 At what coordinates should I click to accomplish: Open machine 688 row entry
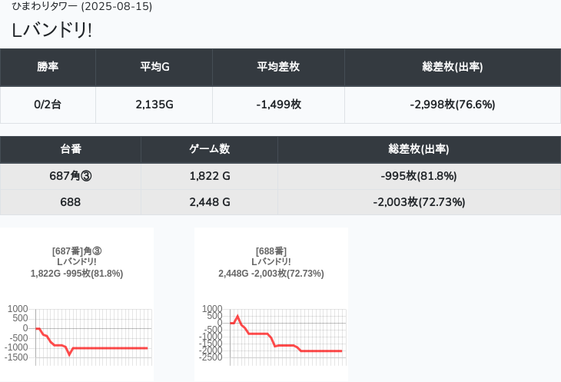click(71, 202)
